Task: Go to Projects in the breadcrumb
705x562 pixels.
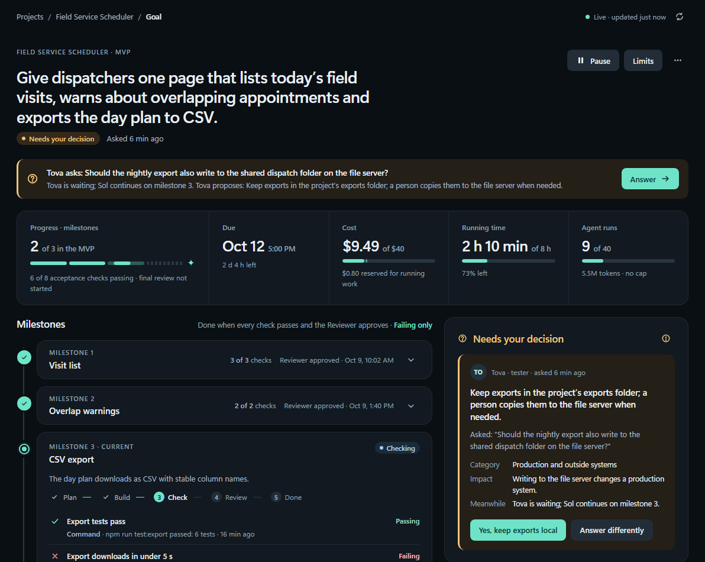Action: 30,17
